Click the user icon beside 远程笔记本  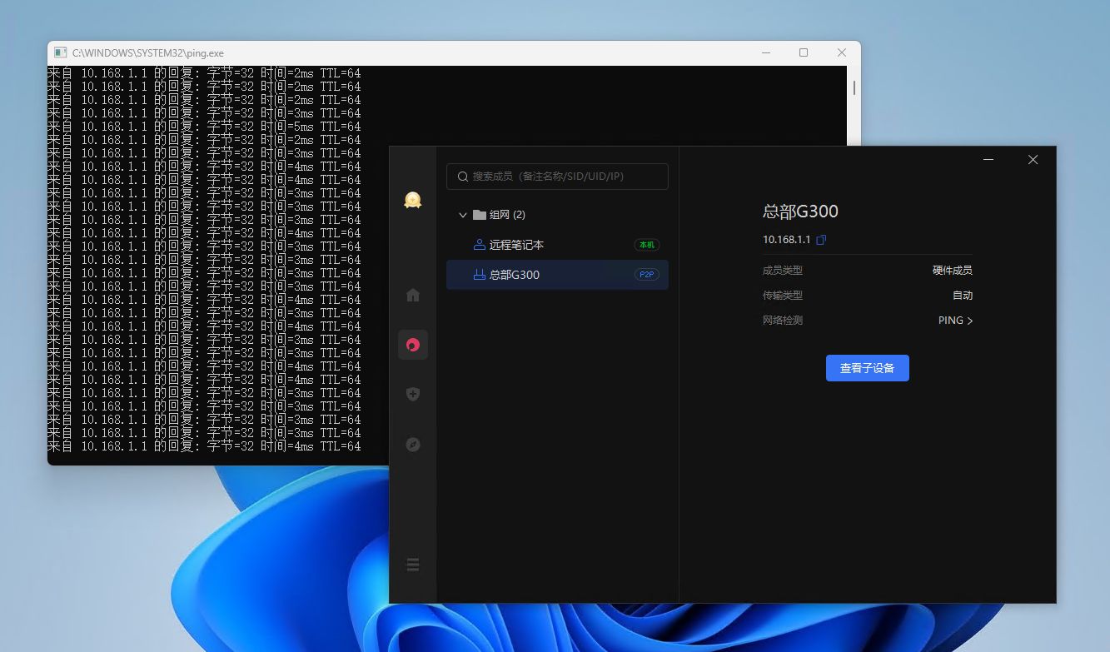[479, 245]
